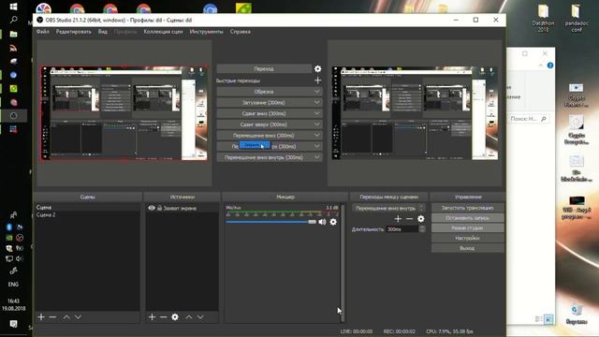Toggle Режим студии studio mode
The image size is (599, 337).
click(468, 228)
